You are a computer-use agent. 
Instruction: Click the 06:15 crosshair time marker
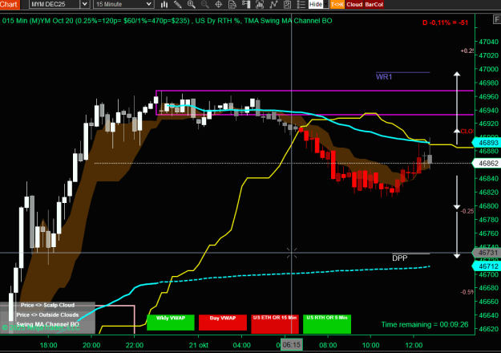[x=292, y=345]
